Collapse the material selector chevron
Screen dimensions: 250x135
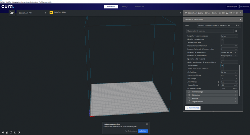(x=181, y=13)
